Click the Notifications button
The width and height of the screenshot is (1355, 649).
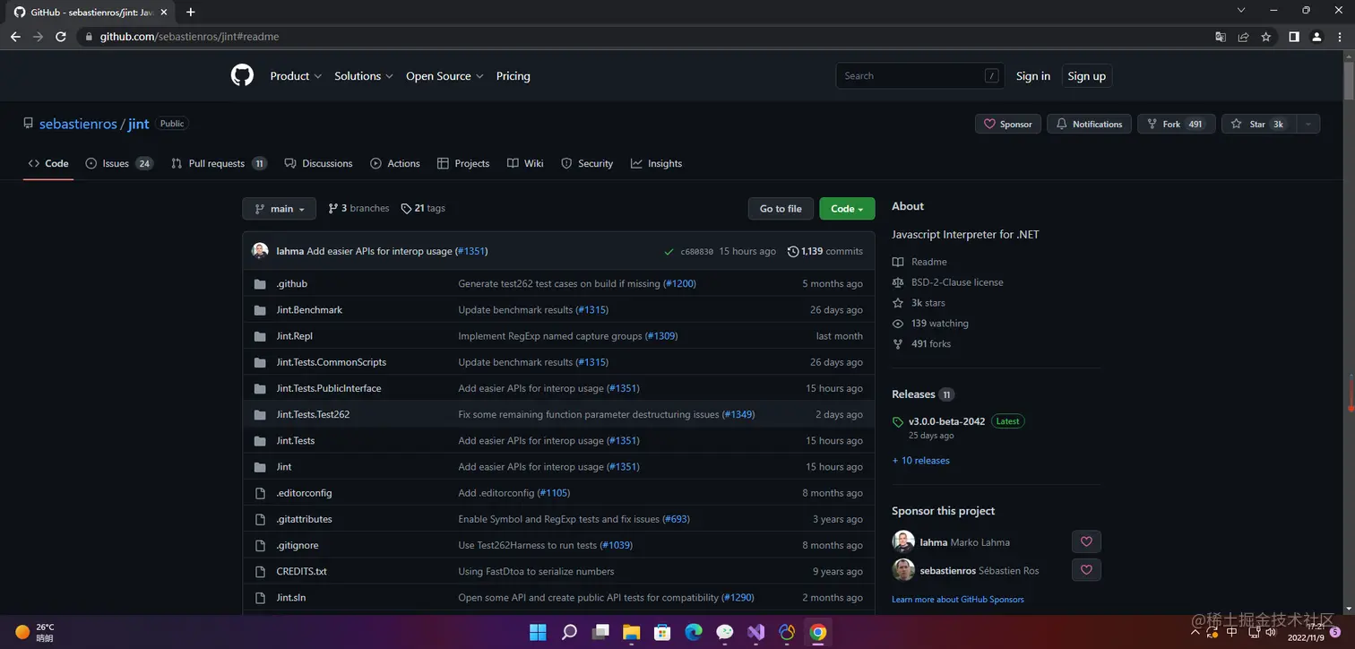1089,124
